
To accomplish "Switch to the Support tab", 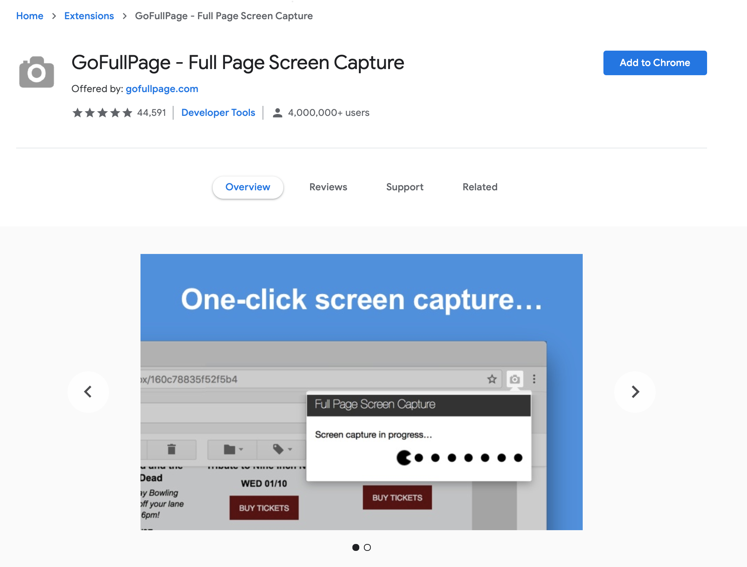I will [x=405, y=187].
